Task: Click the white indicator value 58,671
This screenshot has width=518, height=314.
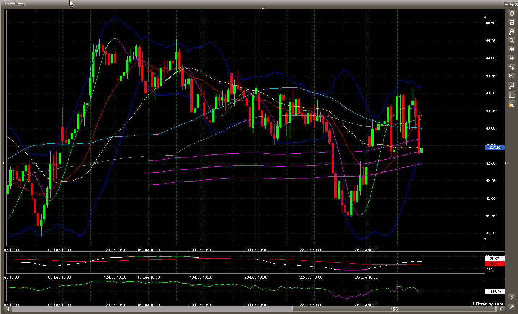Action: tap(495, 258)
